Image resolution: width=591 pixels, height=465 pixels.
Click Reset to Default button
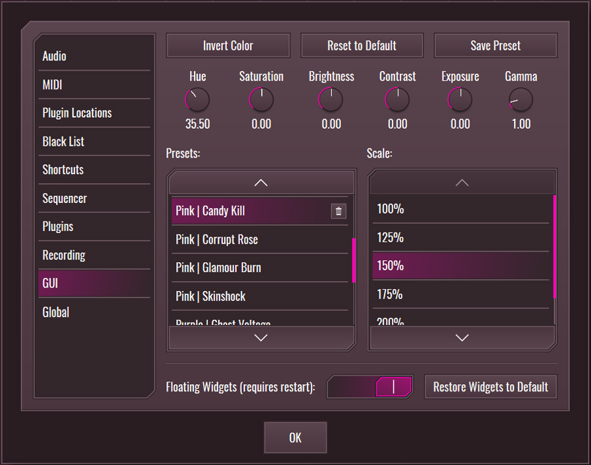[x=362, y=45]
